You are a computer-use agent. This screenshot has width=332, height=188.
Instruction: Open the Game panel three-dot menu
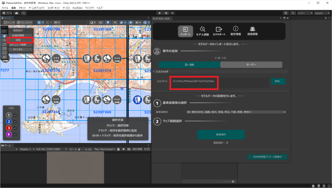(148, 145)
